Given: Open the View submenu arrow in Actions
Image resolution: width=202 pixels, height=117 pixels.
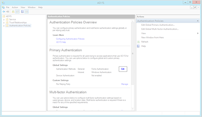Looking at the screenshot, I should pos(198,33).
